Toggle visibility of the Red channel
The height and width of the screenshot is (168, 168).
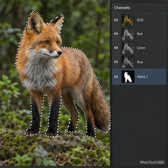point(116,34)
